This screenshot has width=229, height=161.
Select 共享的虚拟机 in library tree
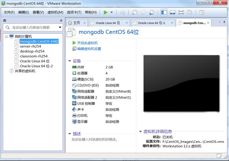(x=25, y=71)
